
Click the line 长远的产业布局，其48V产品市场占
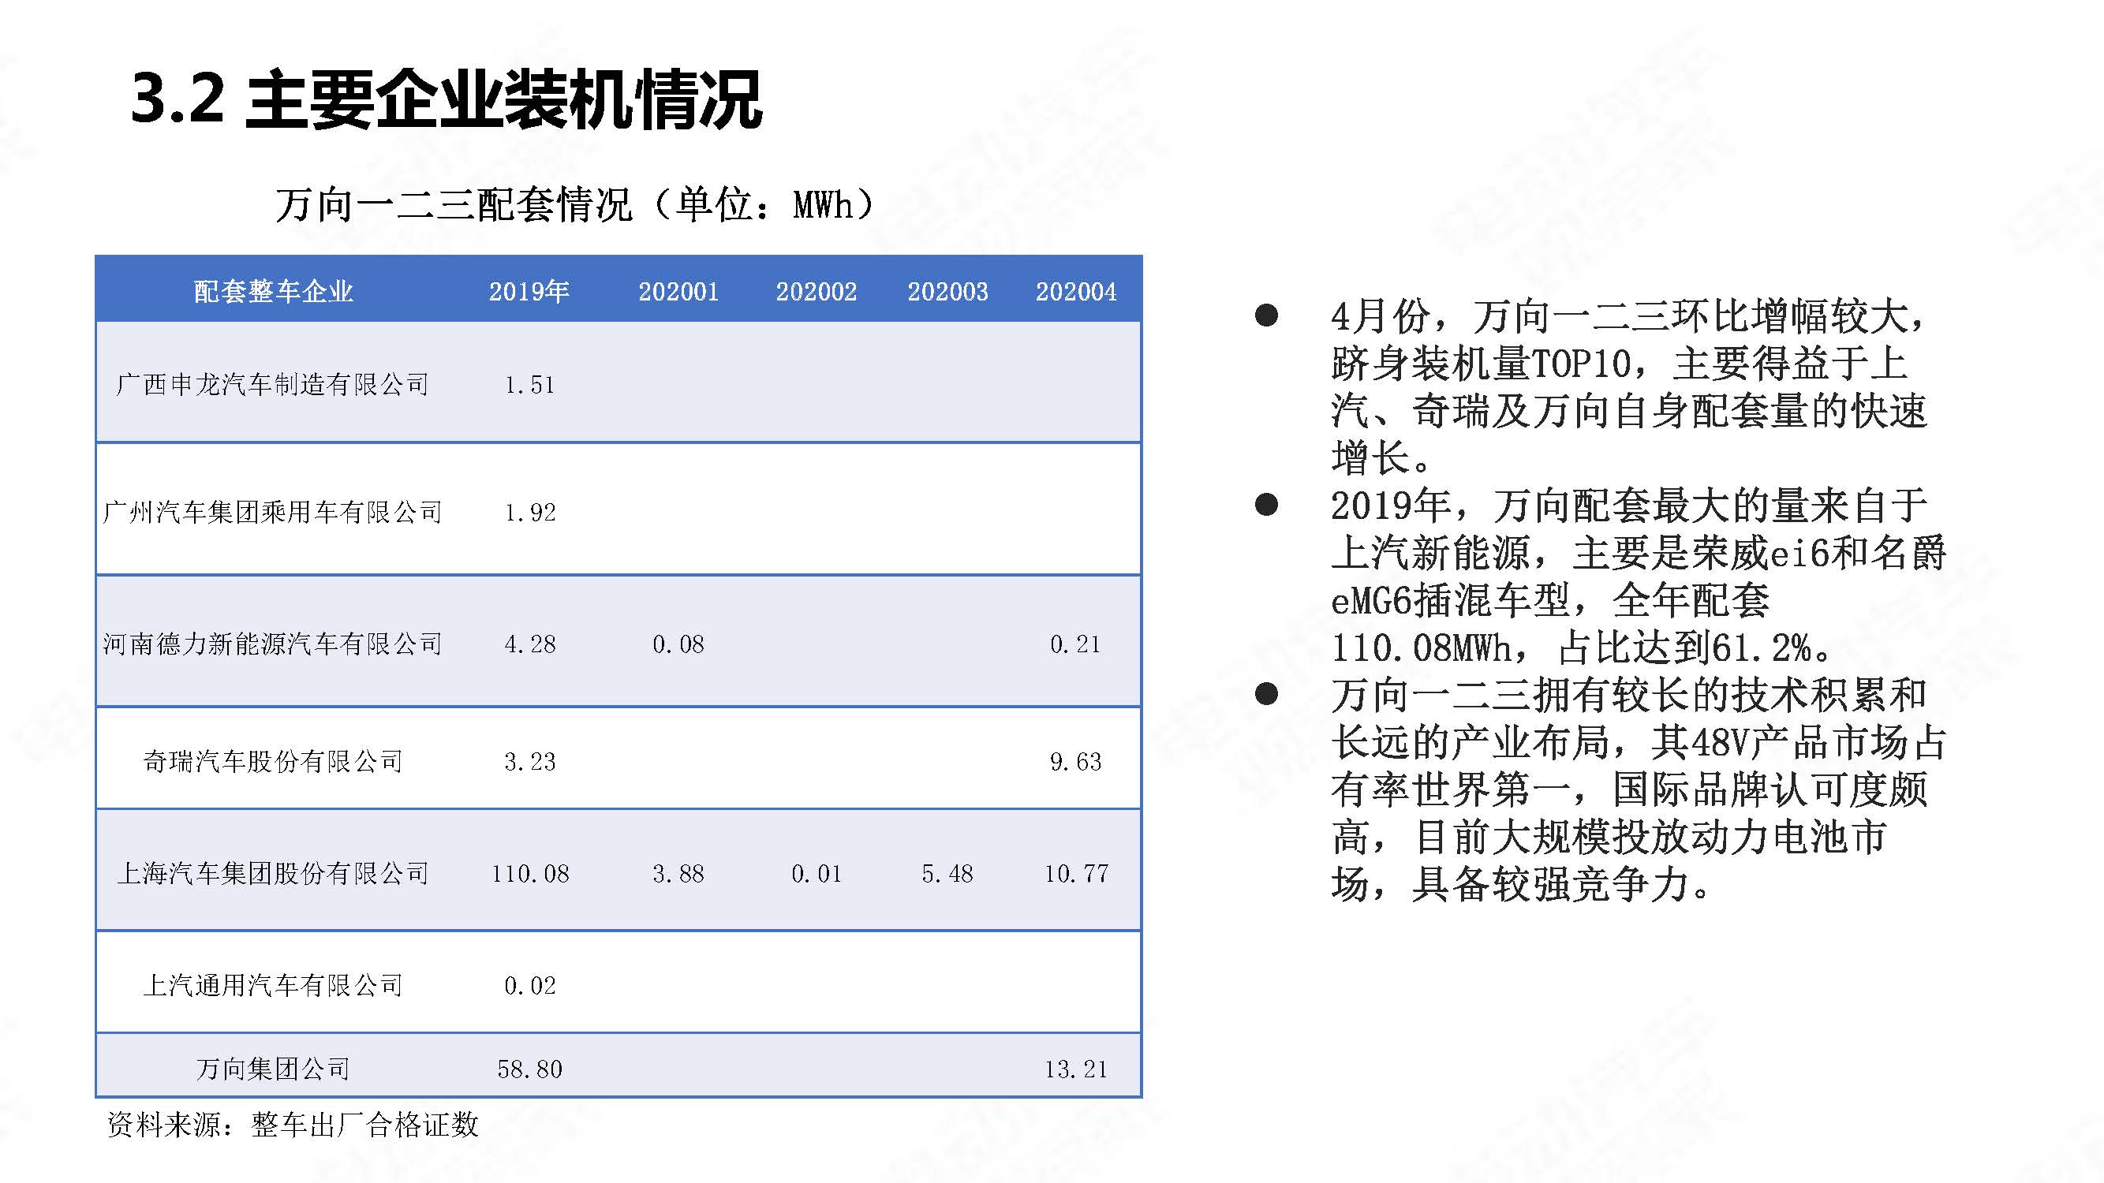point(1639,742)
